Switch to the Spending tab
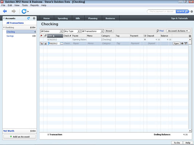194x145 pixels. pyautogui.click(x=63, y=18)
